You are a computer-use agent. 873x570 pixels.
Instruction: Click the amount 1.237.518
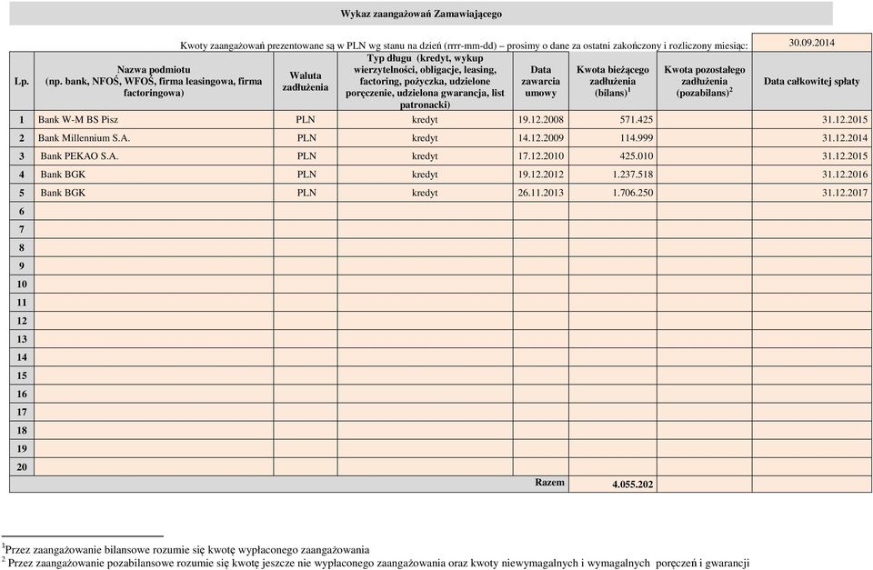coord(612,175)
